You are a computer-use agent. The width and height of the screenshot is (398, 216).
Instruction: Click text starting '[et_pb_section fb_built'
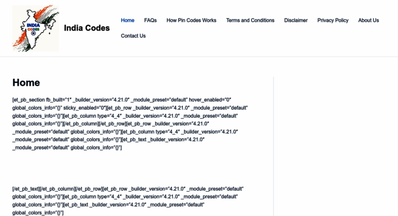(x=130, y=124)
